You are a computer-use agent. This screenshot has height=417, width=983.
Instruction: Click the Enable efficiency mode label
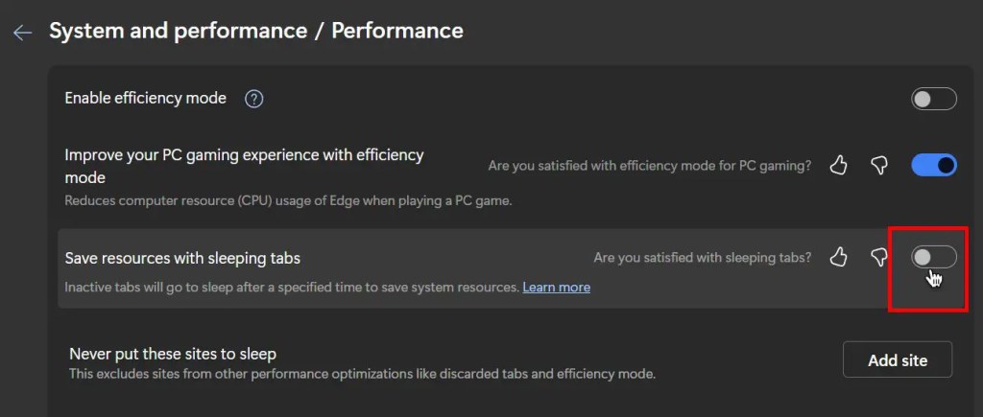pyautogui.click(x=146, y=99)
